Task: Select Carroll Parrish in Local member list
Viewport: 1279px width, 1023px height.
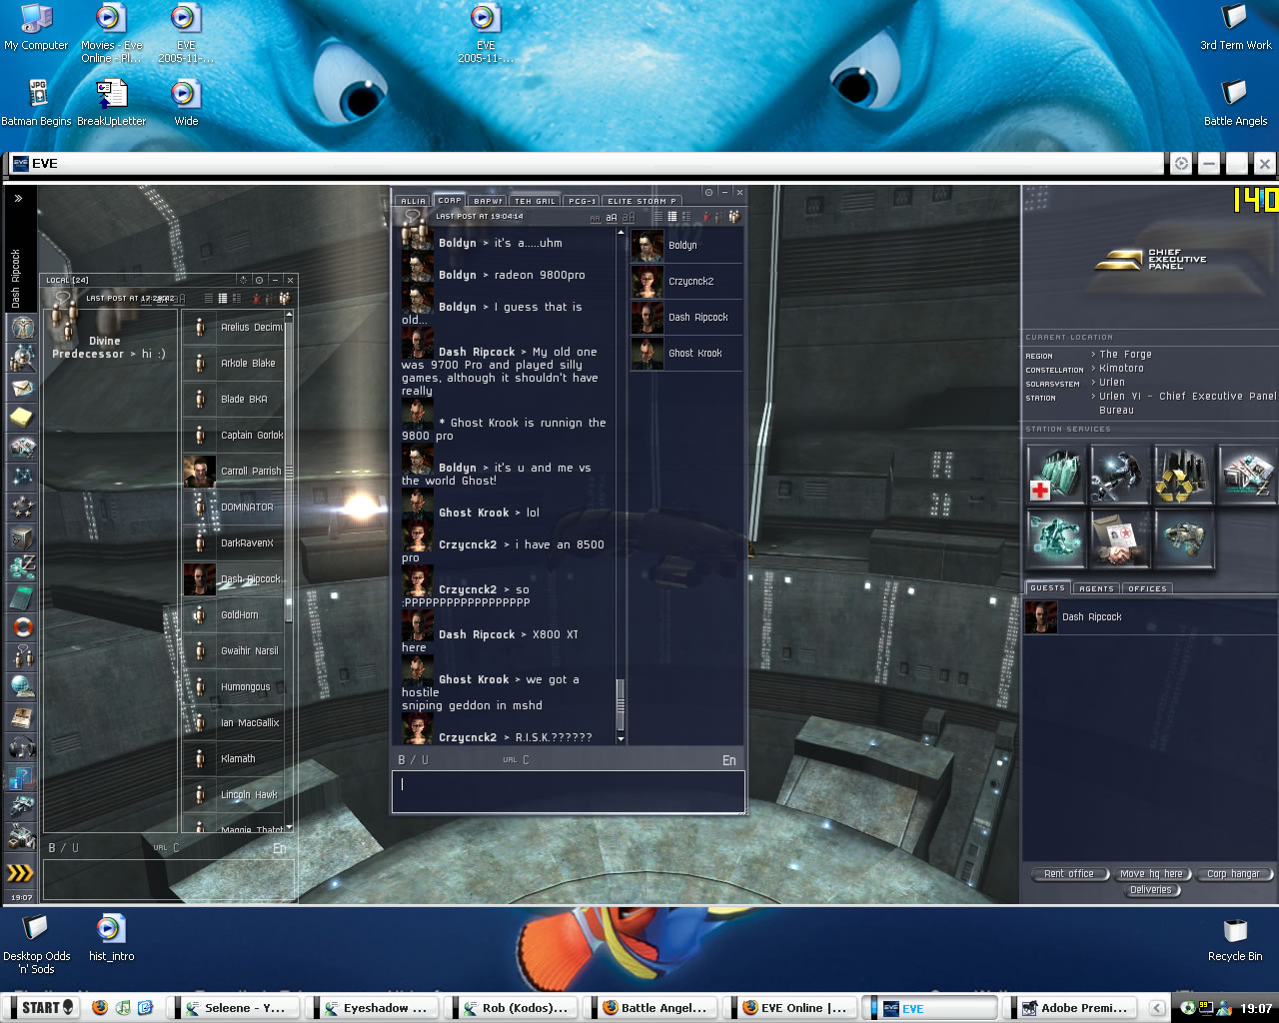Action: [234, 471]
